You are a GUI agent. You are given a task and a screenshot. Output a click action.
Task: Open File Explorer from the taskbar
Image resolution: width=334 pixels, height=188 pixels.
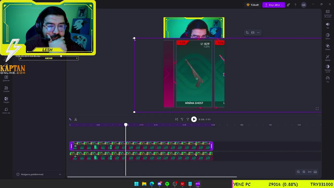pyautogui.click(x=144, y=184)
